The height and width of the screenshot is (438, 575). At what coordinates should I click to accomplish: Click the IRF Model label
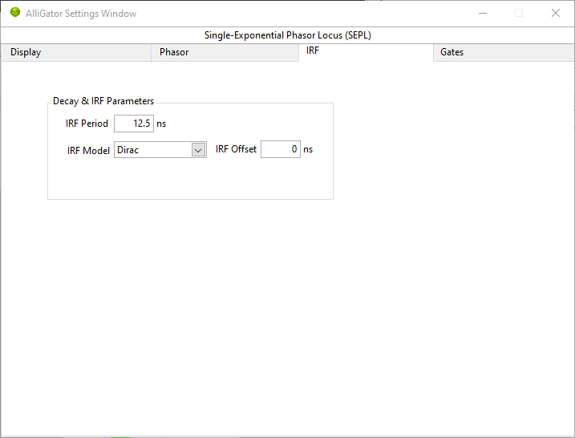point(88,150)
